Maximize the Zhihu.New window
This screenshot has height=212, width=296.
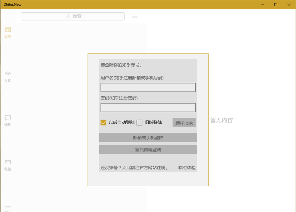[276, 4]
